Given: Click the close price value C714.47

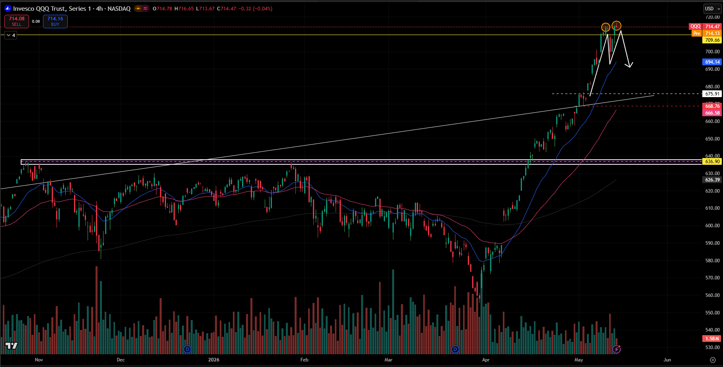Looking at the screenshot, I should 227,8.
